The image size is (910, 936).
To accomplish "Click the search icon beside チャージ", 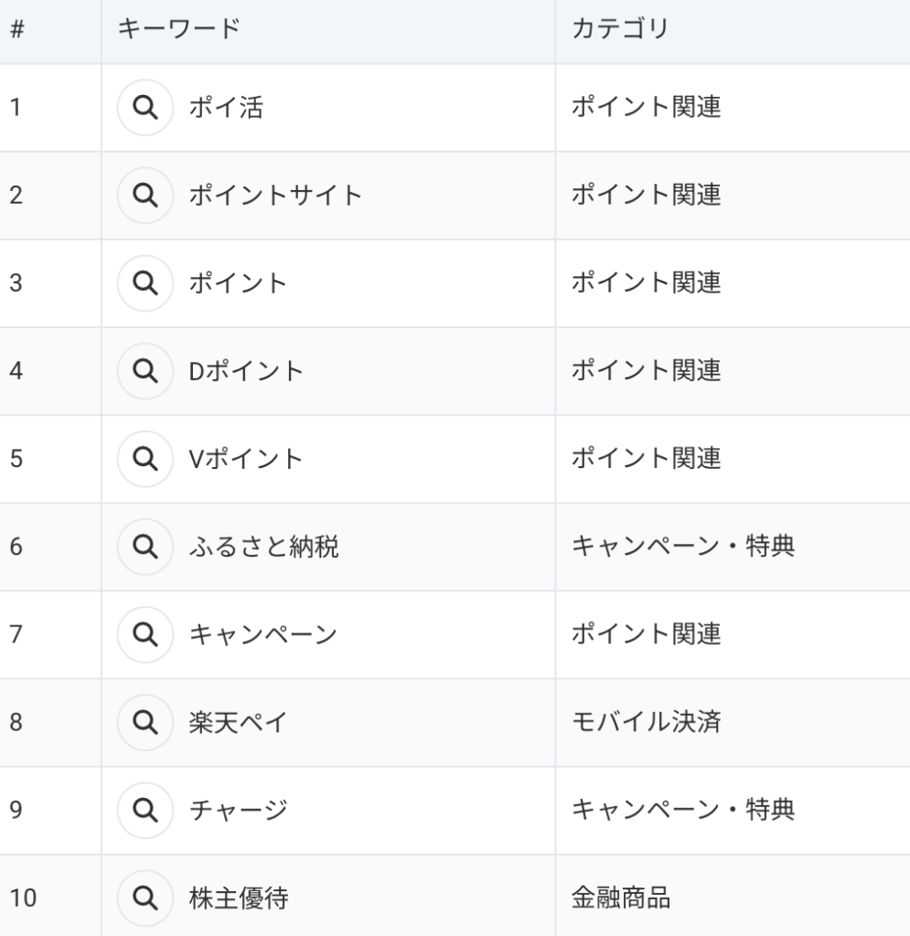I will pyautogui.click(x=144, y=810).
